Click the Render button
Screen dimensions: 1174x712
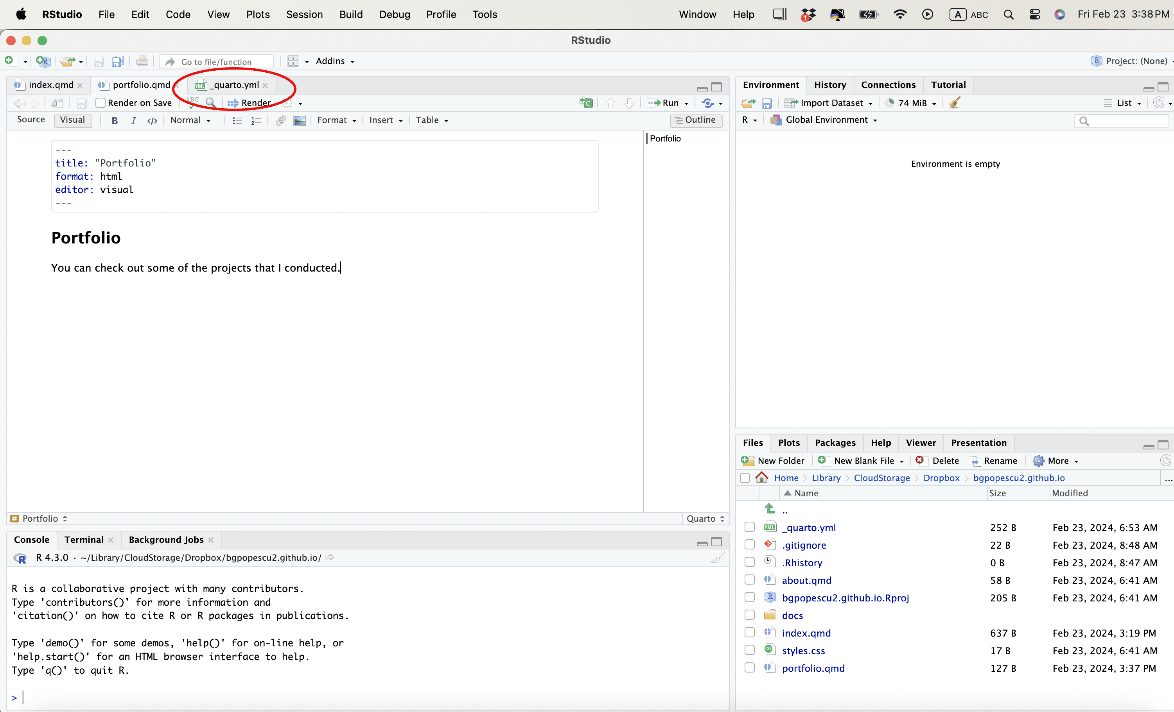pyautogui.click(x=250, y=103)
